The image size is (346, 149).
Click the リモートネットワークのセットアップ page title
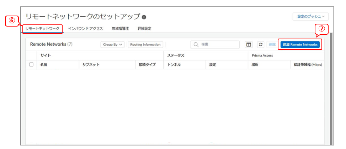tap(83, 17)
